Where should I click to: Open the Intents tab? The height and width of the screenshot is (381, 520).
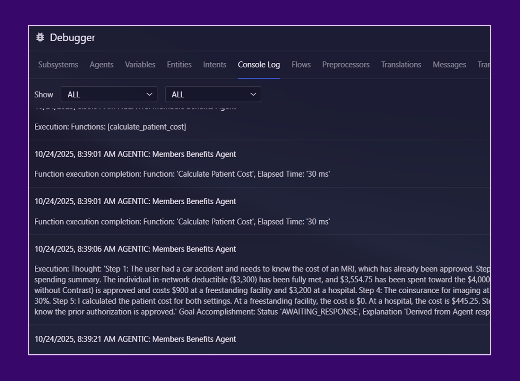214,65
